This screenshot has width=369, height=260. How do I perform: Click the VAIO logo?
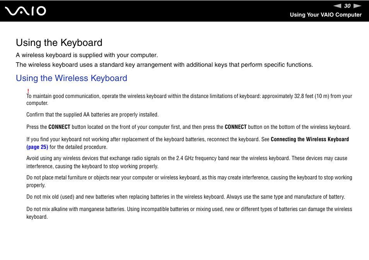(26, 11)
